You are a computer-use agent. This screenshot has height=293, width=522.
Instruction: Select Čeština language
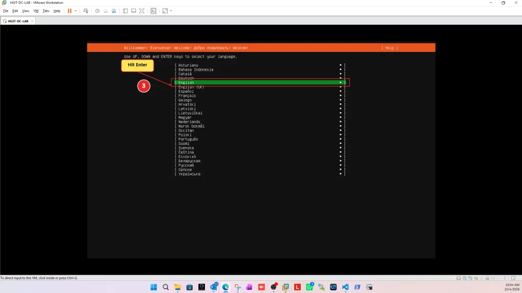pos(260,152)
